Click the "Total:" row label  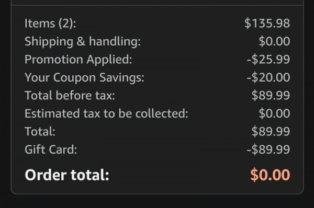40,131
